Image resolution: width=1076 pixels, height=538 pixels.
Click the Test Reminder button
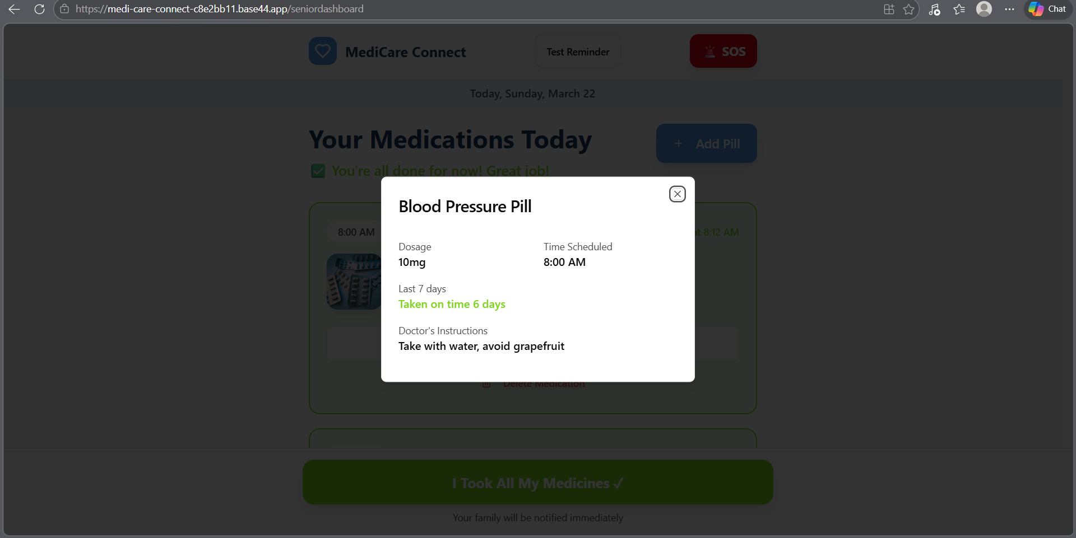tap(578, 52)
